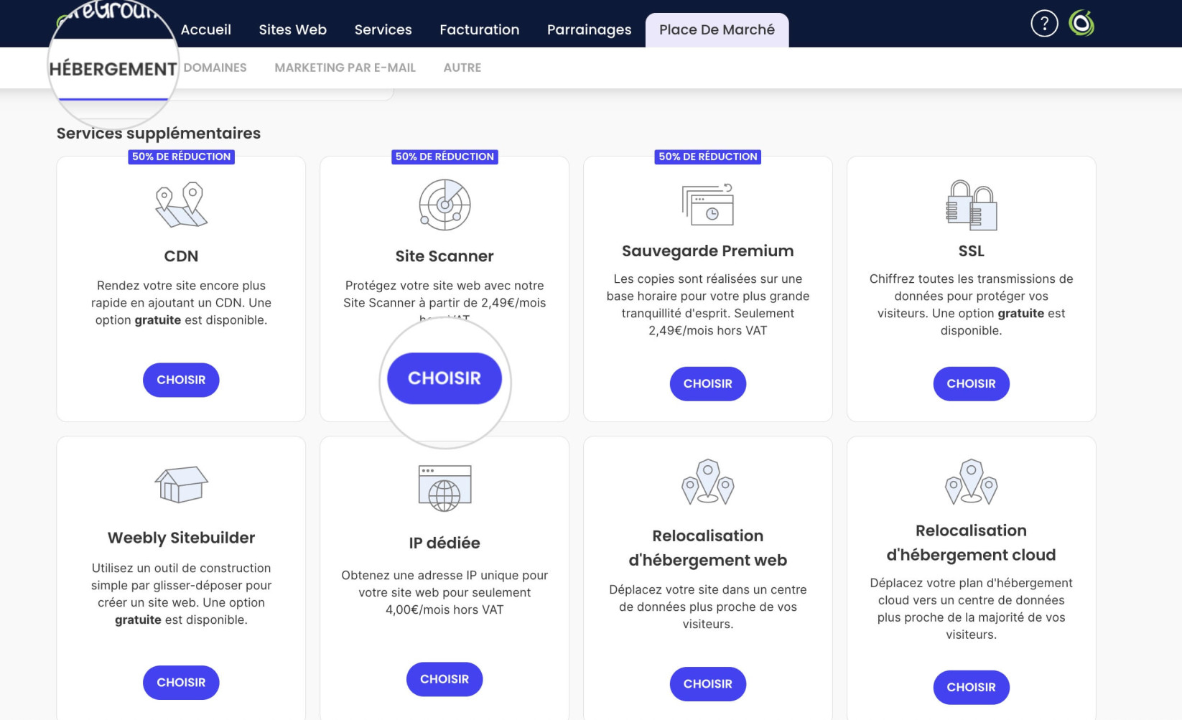Click the 'Rendez votre site encore plus rapide' description
This screenshot has height=720, width=1182.
point(181,303)
